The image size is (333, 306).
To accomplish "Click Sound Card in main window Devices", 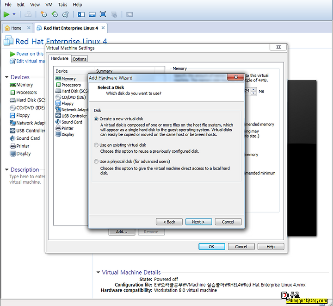I will pos(25,138).
